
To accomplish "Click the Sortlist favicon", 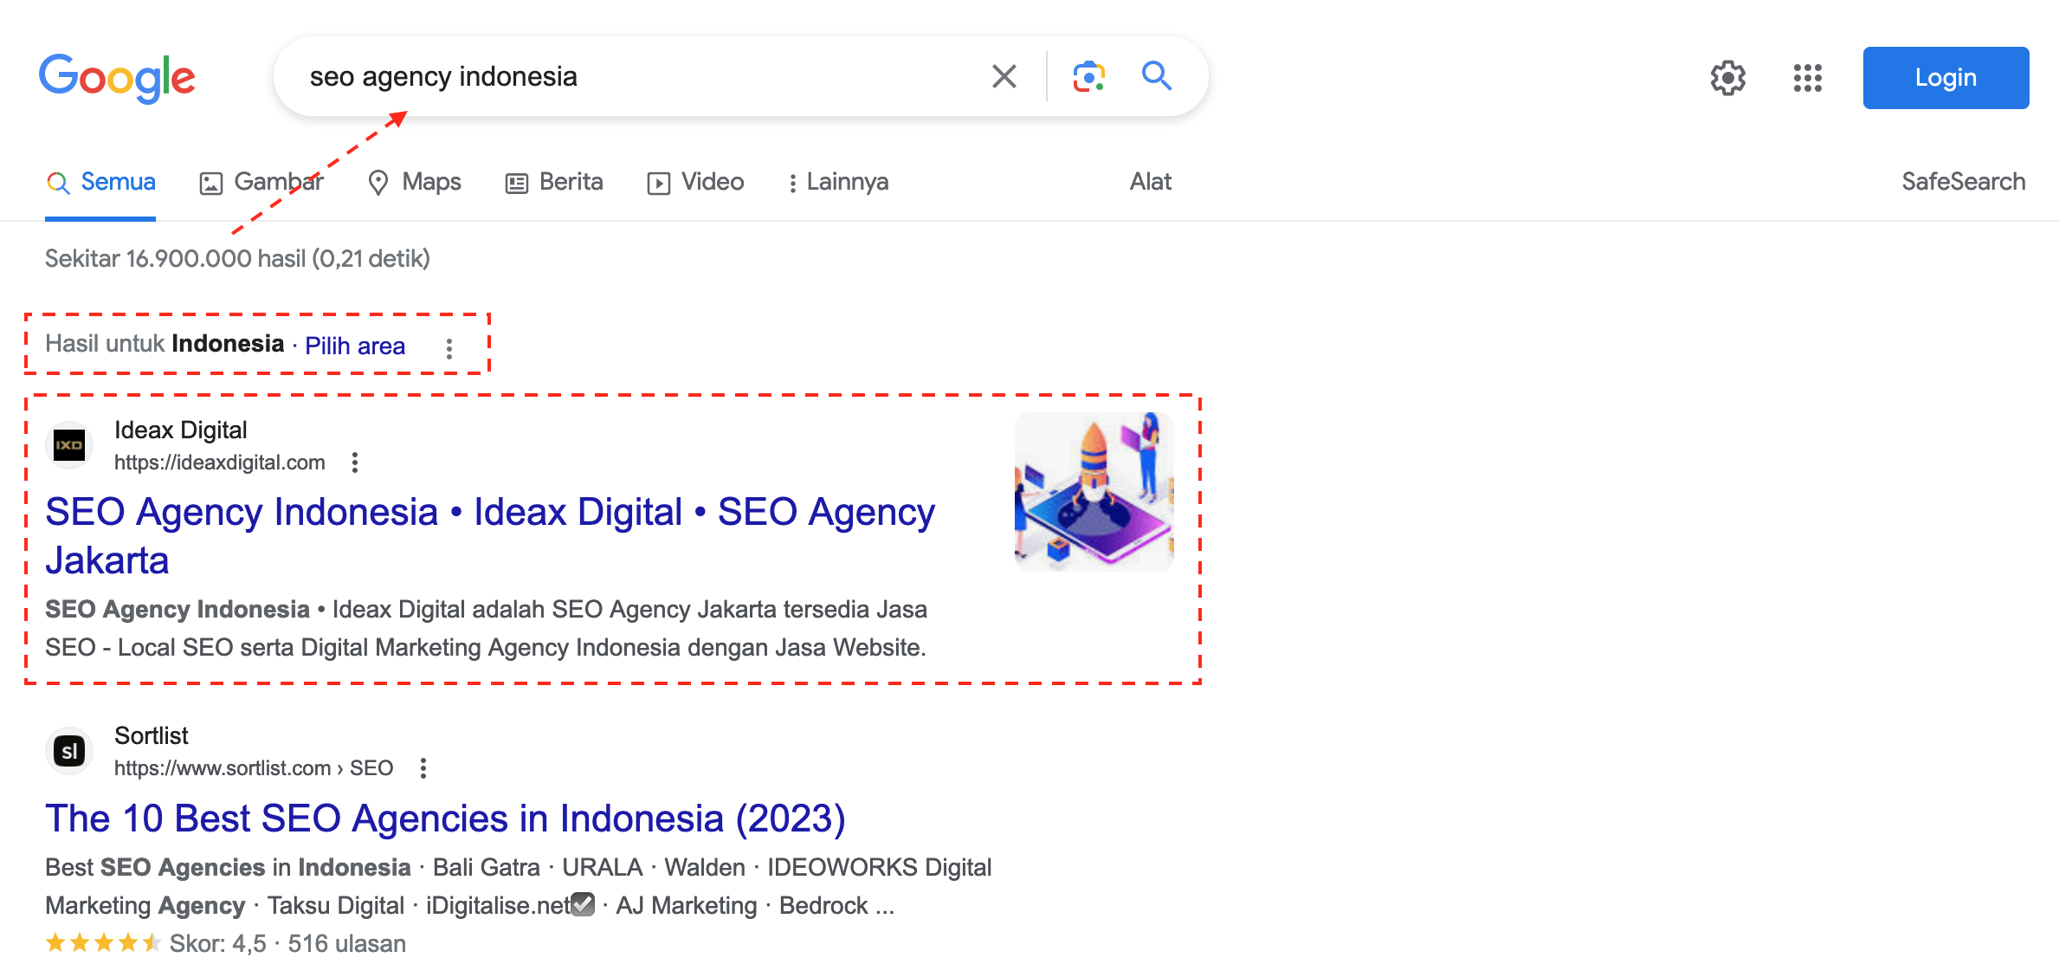I will tap(69, 751).
